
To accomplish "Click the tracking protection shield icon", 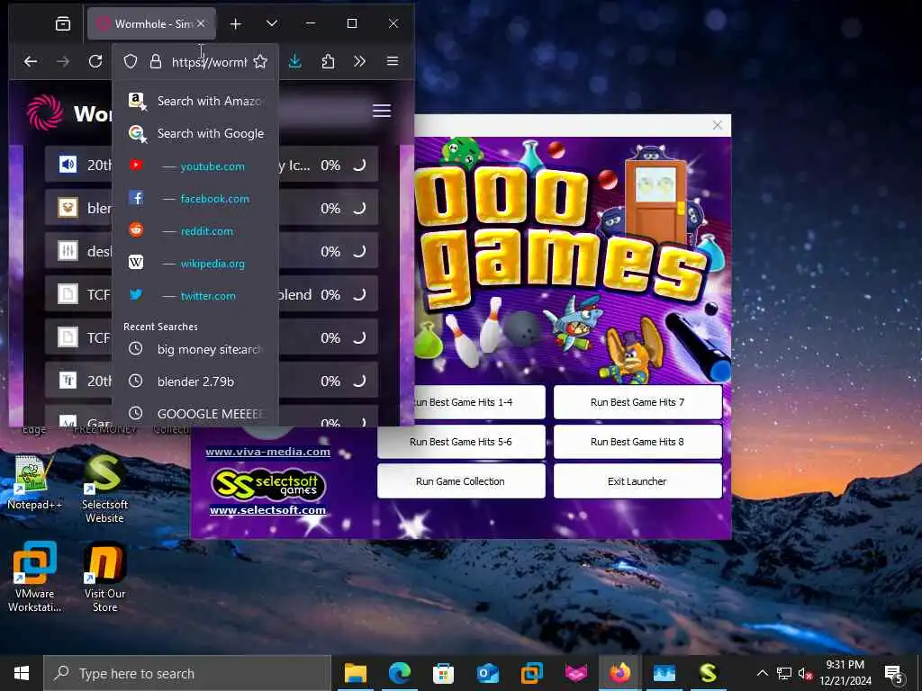I will click(x=131, y=62).
